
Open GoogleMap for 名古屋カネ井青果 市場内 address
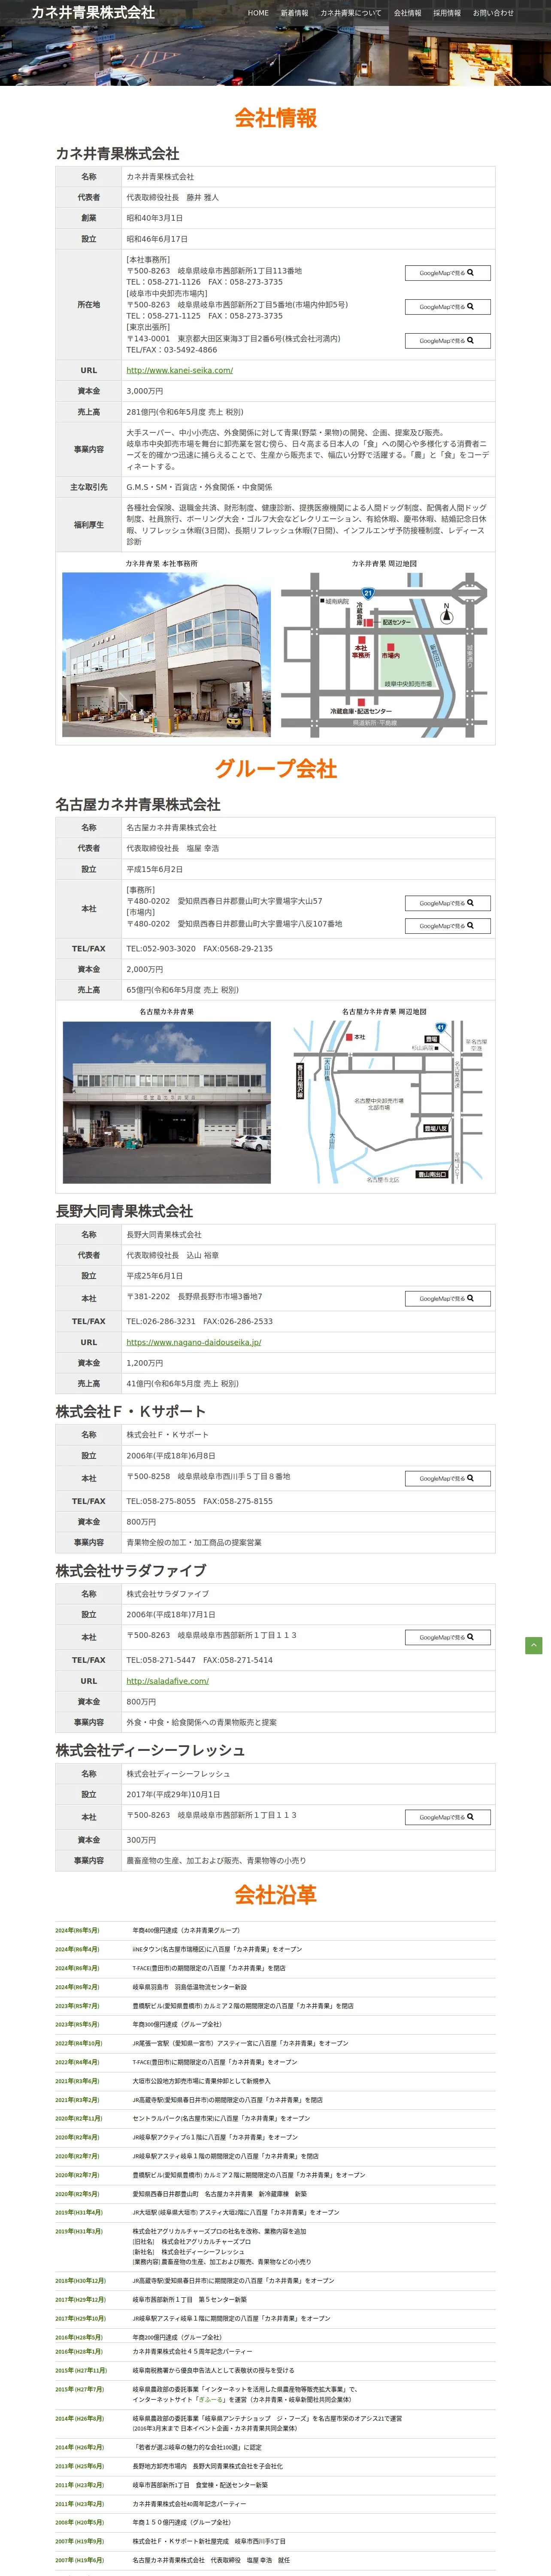click(x=447, y=926)
